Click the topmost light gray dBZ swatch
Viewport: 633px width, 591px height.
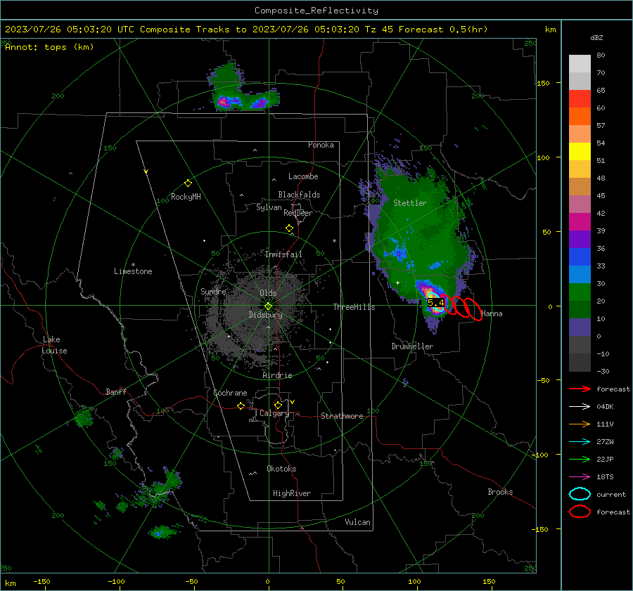tap(580, 64)
